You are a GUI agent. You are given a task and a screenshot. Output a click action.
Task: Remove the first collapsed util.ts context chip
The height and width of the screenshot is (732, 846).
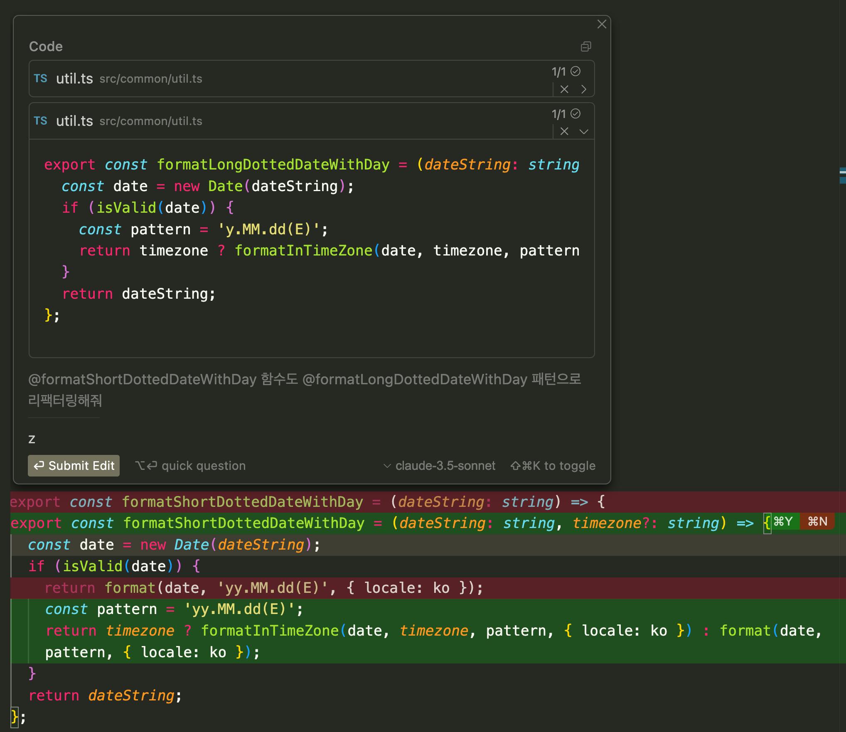pos(564,89)
